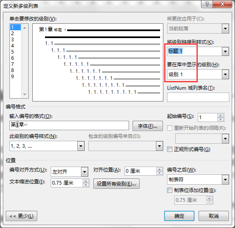Open the 编号对齐方式 dropdown
Viewport: 235px width, 228px height.
[84, 172]
